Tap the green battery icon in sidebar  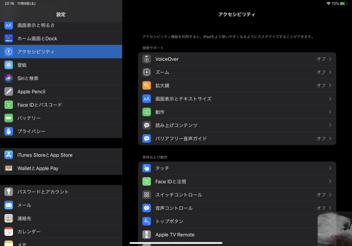tap(9, 118)
